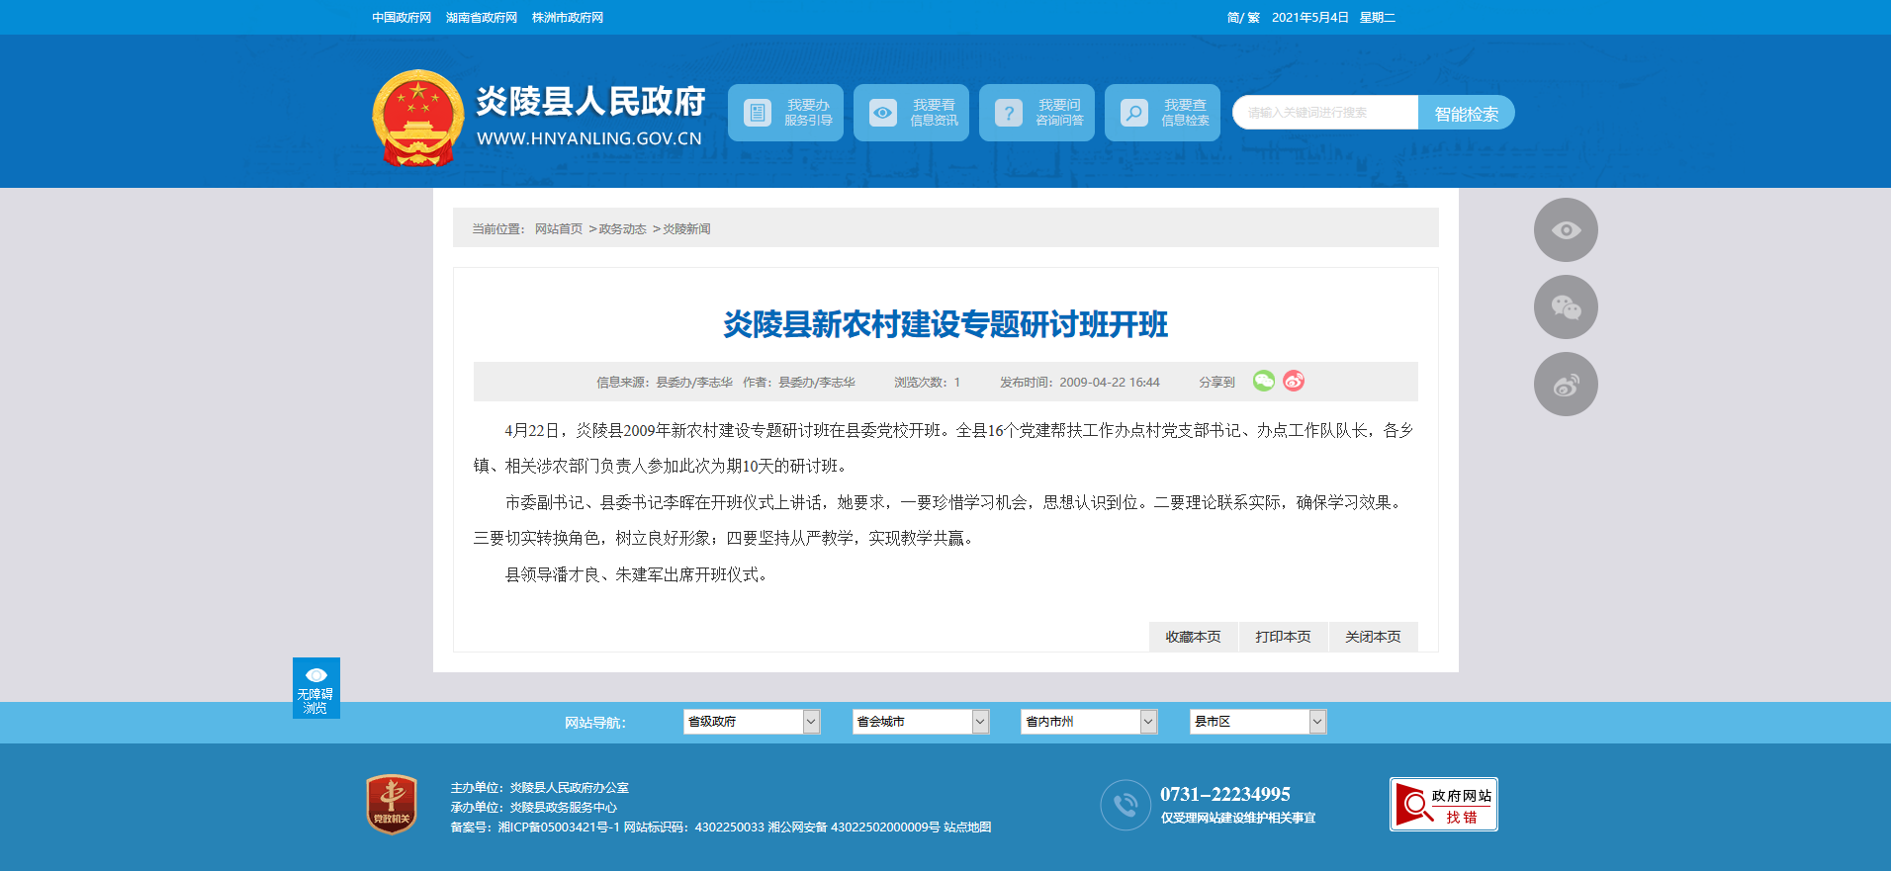Screen dimensions: 1891x871
Task: Click the gray eye circle icon
Action: (1565, 230)
